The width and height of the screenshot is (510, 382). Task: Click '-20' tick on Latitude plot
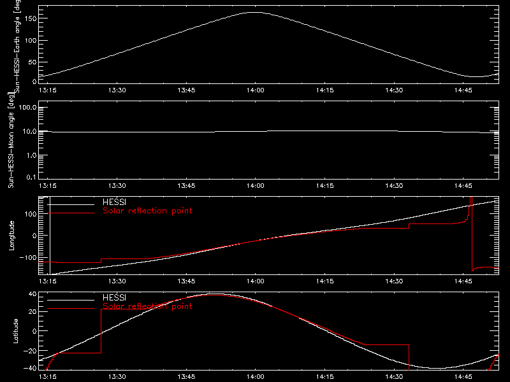[30, 351]
